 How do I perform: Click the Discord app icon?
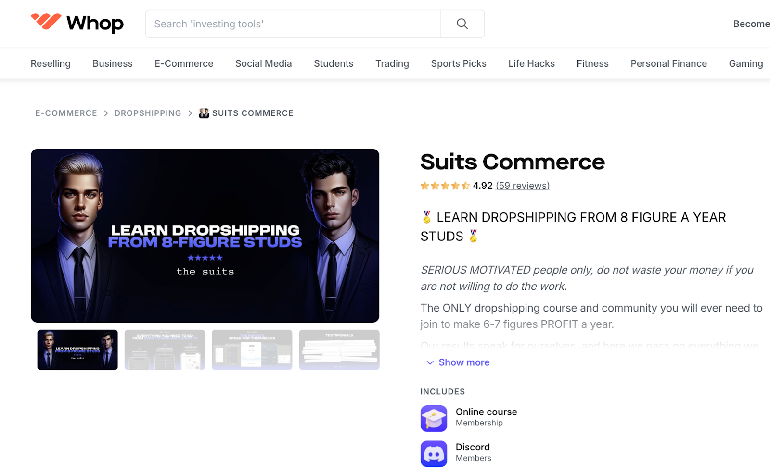pos(434,453)
